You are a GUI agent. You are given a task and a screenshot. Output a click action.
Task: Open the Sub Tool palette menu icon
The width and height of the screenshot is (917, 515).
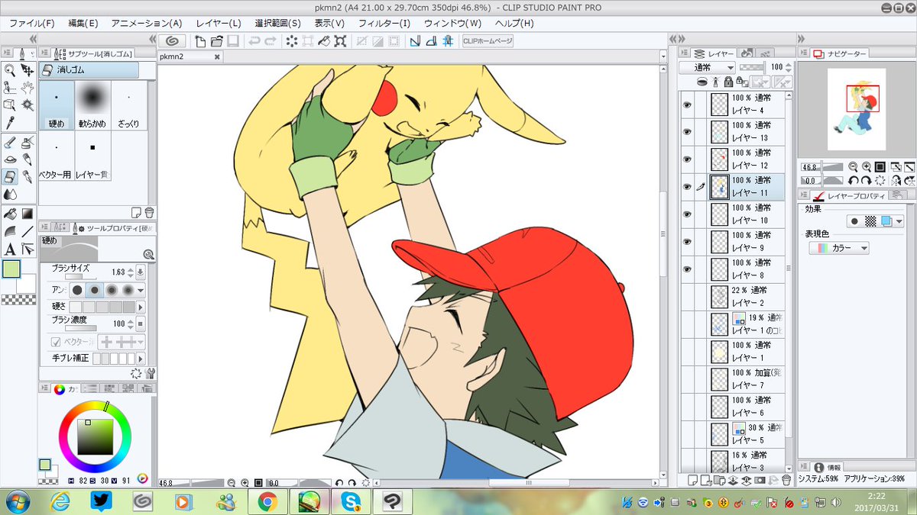coord(46,53)
